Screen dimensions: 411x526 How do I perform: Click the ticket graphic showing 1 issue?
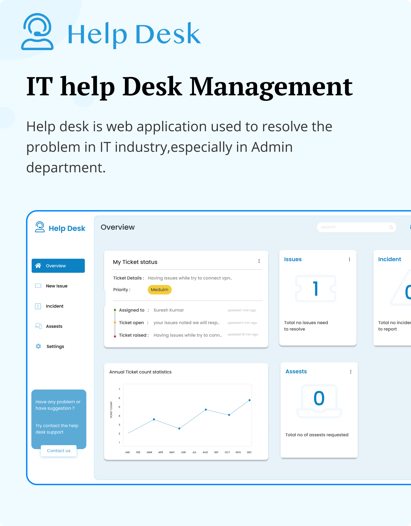tap(316, 289)
